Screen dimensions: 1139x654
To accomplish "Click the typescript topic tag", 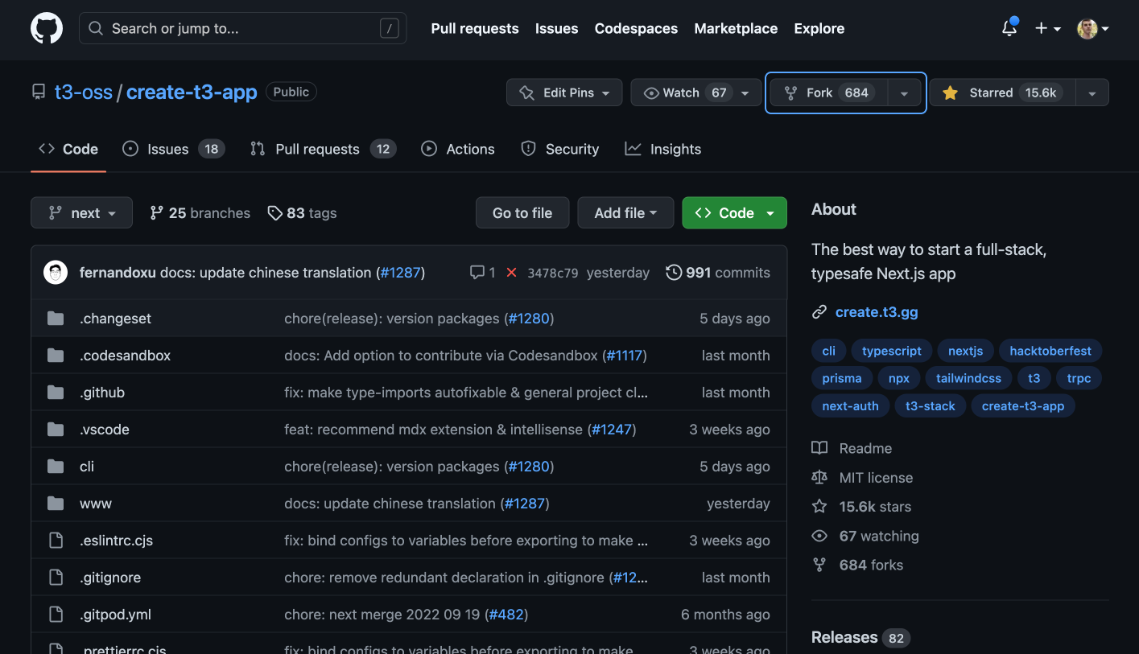I will pos(892,351).
